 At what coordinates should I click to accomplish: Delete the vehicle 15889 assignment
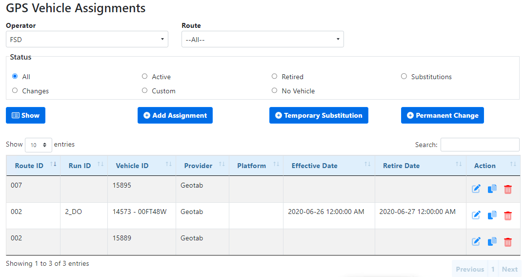(508, 241)
